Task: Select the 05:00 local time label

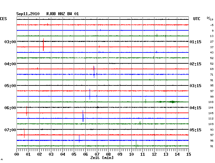Action: [10, 86]
